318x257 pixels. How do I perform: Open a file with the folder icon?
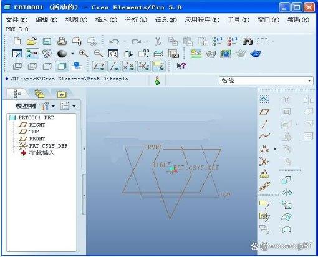pos(32,41)
